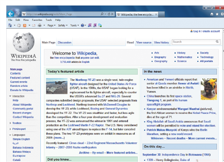
Task: Open the Recent changes sidebar link
Action: (22, 113)
